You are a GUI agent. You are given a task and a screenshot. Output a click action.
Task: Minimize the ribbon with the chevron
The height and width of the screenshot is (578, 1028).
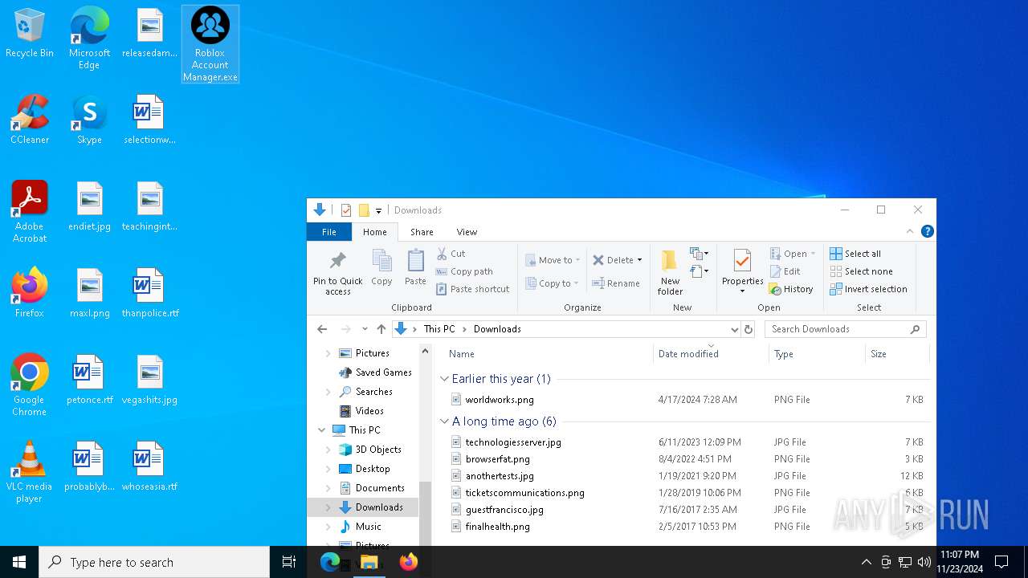pyautogui.click(x=910, y=231)
